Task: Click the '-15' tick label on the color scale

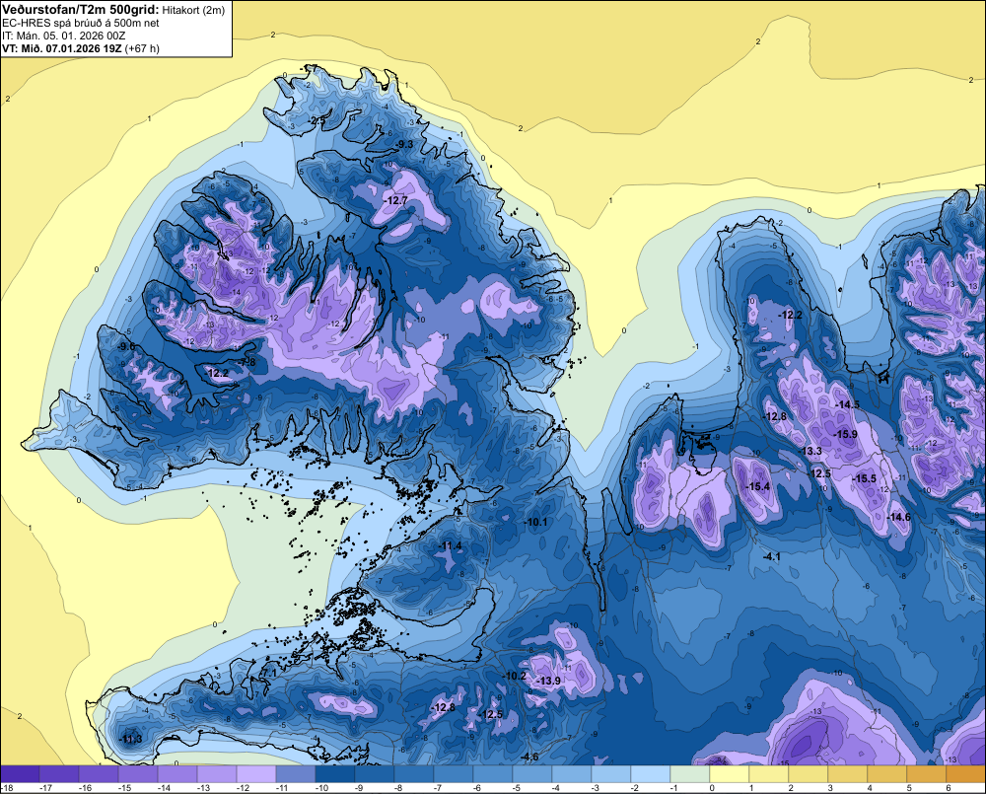Action: coord(124,788)
